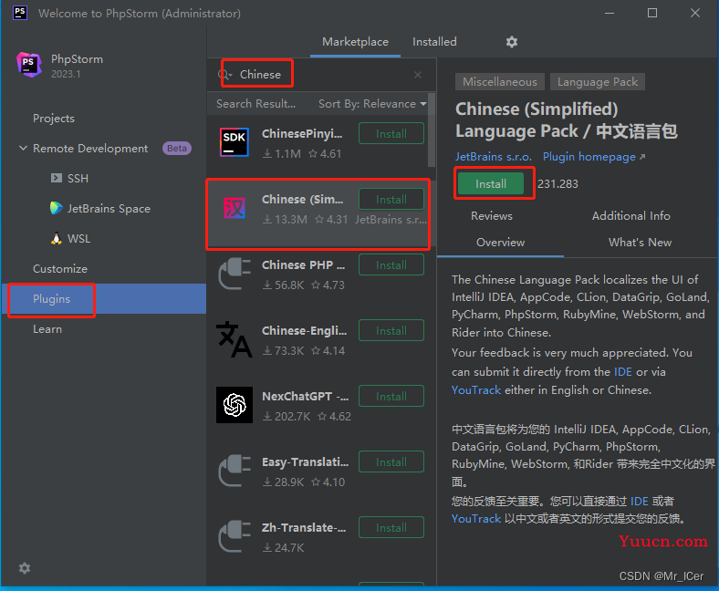Switch to the Marketplace tab
This screenshot has width=719, height=591.
click(x=355, y=42)
